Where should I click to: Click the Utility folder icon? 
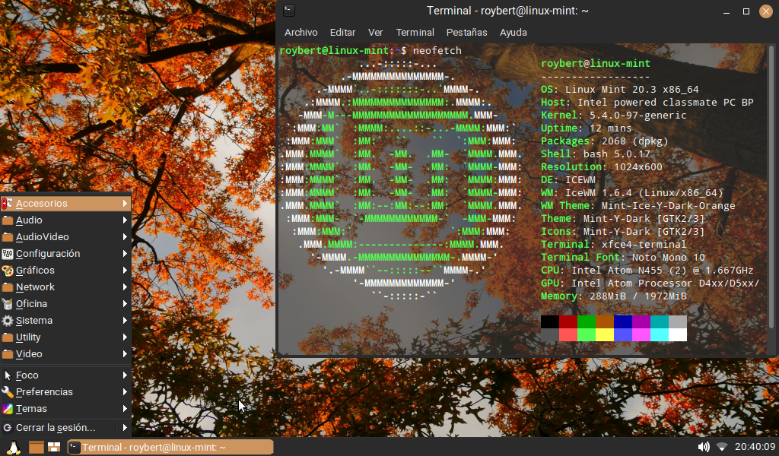[x=8, y=337]
